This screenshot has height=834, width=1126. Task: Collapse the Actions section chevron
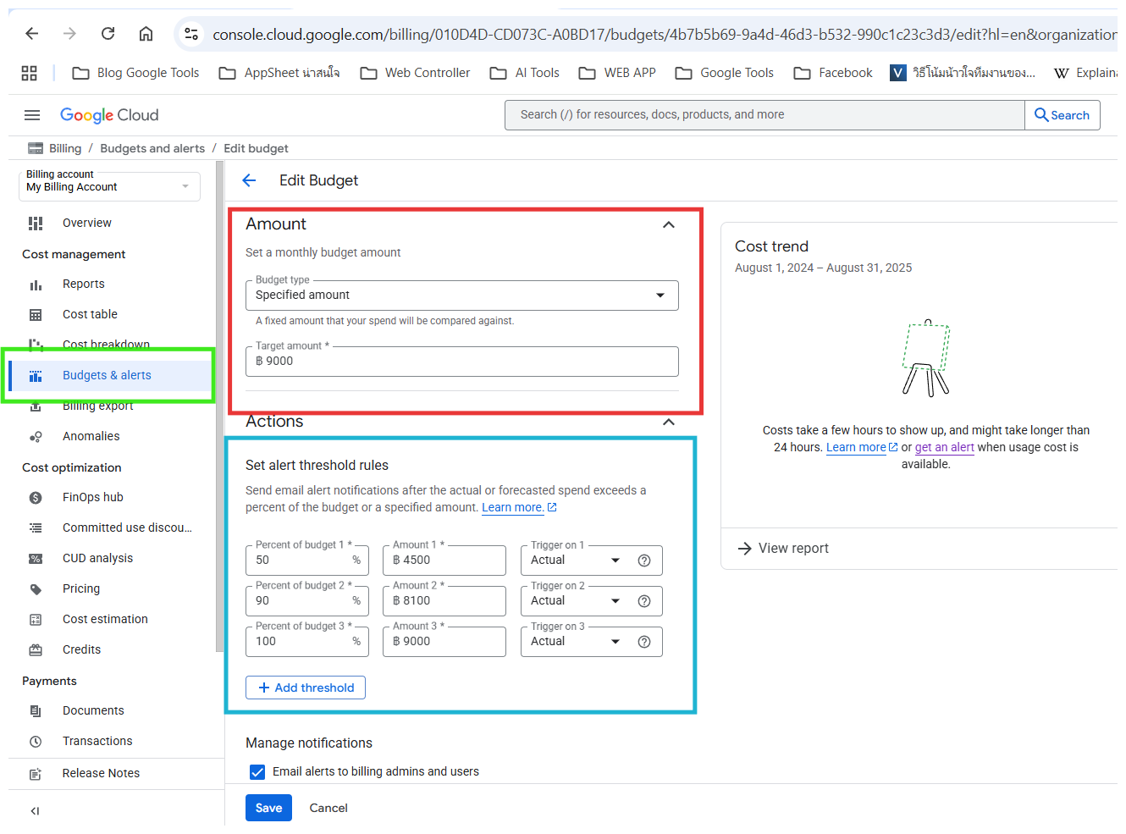[x=669, y=422]
